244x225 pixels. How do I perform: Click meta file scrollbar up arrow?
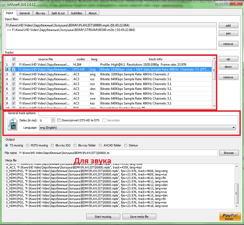point(237,166)
